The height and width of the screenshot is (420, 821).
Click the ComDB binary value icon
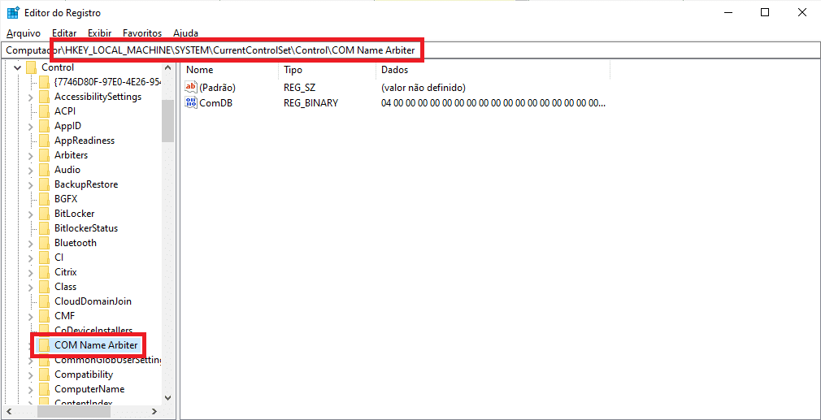click(x=192, y=103)
